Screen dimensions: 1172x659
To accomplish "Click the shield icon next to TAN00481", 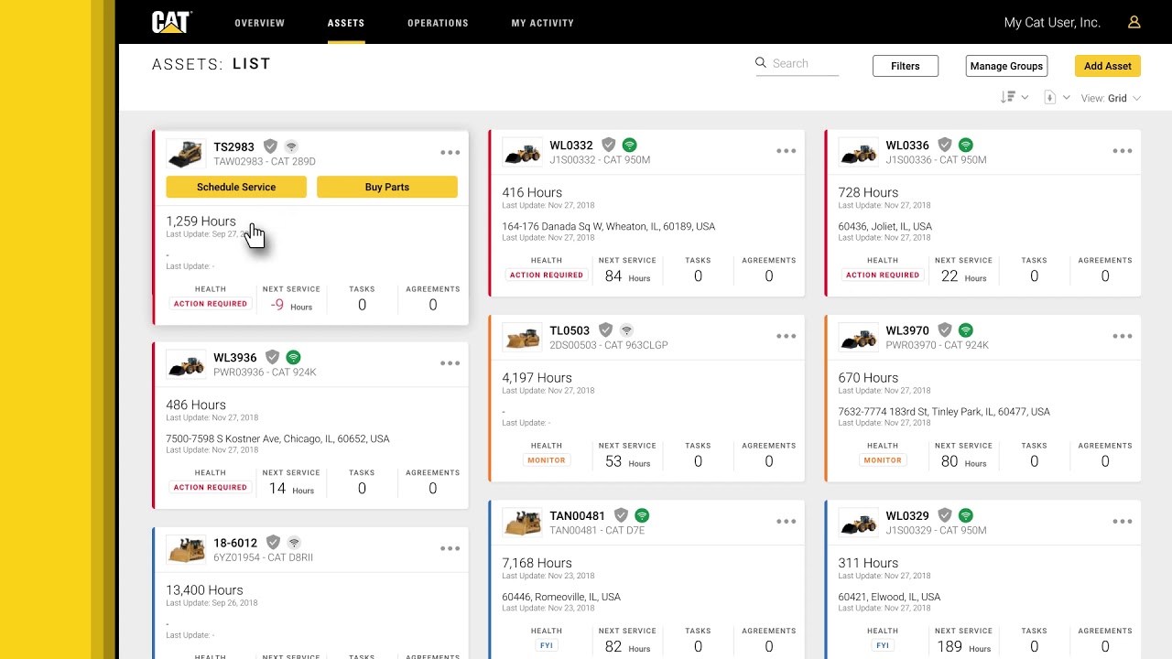I will point(621,515).
